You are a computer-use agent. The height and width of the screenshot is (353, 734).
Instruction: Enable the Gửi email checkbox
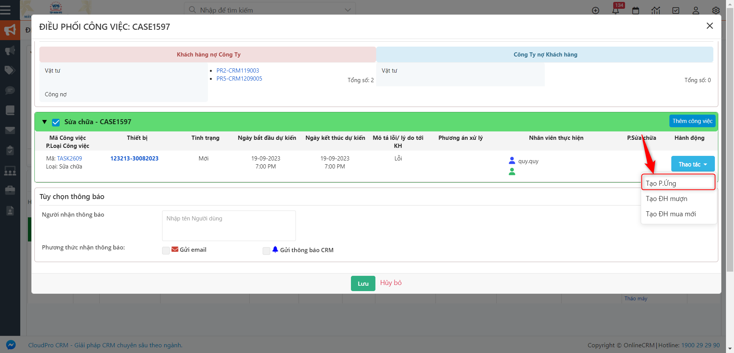coord(166,251)
